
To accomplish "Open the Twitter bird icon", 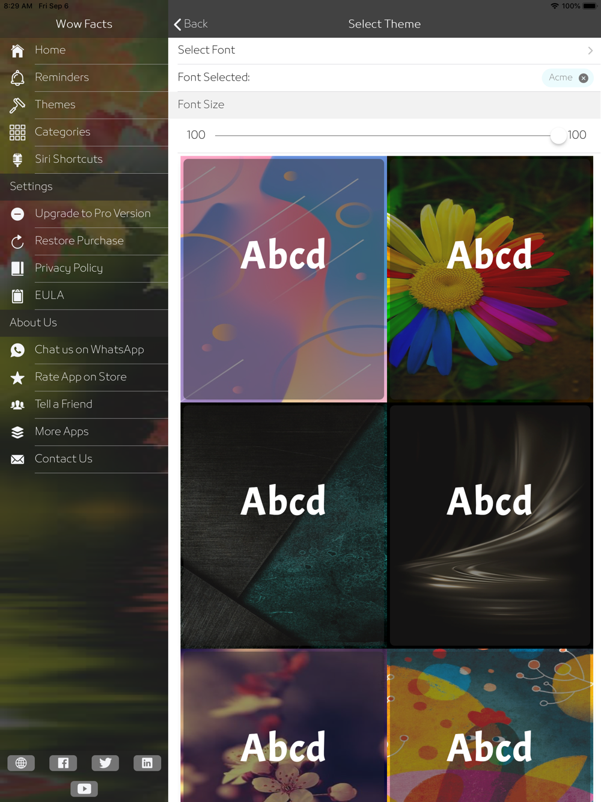I will [x=105, y=763].
